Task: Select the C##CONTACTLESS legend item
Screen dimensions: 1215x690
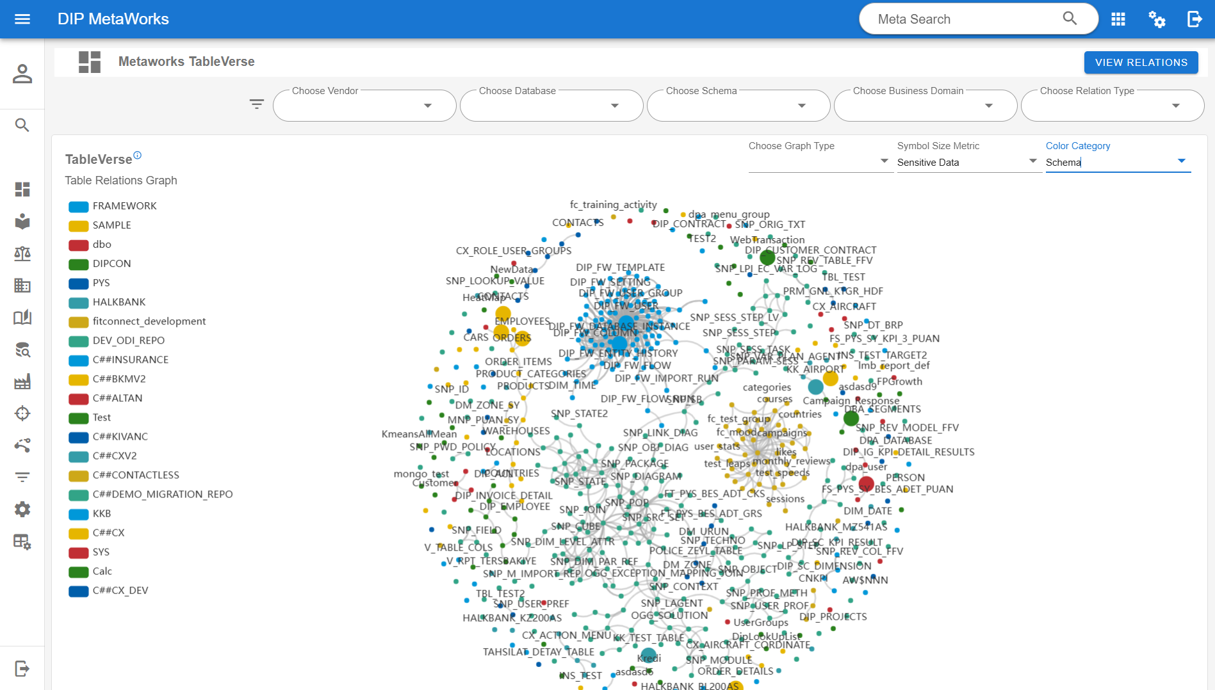Action: point(124,475)
